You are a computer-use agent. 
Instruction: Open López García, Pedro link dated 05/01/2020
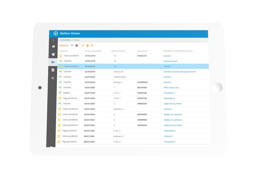click(x=173, y=125)
